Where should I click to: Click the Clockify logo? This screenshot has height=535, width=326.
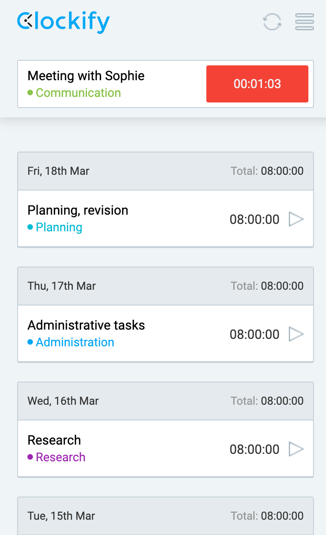[64, 22]
